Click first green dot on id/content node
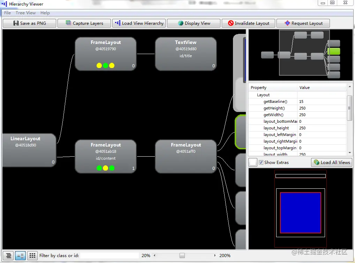Screen dimensions: 355x263 pyautogui.click(x=99, y=168)
